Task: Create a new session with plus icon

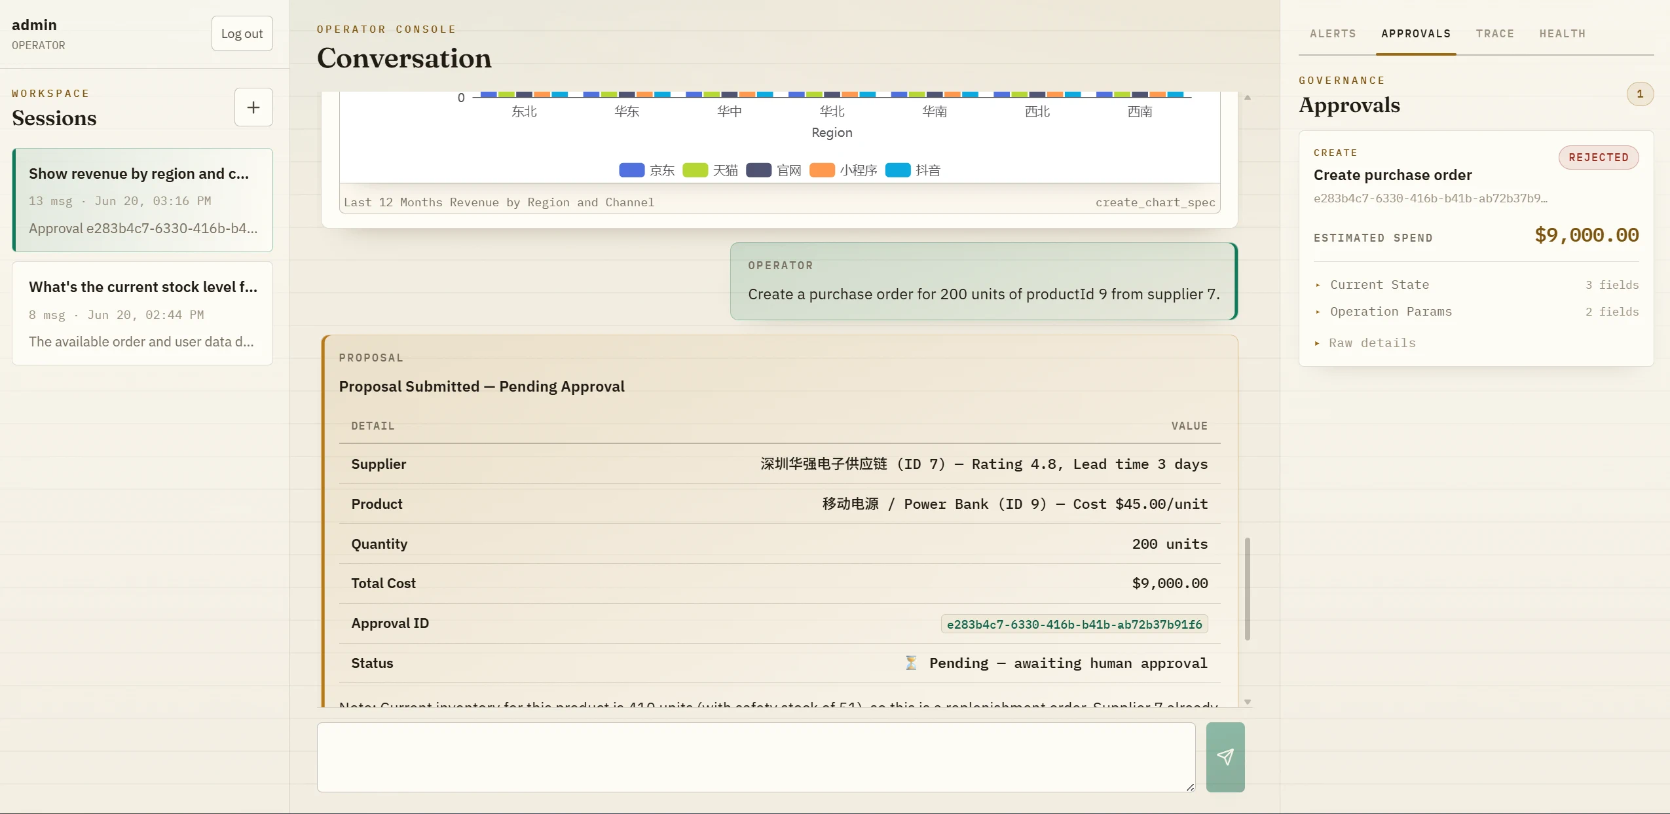Action: point(253,107)
